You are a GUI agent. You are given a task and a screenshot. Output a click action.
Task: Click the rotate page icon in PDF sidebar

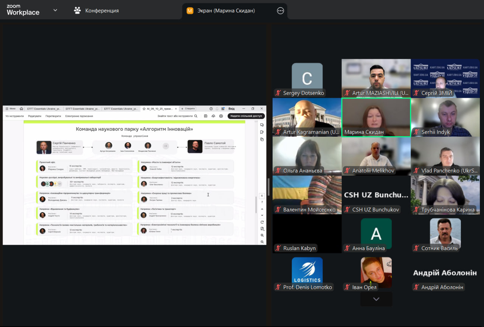tap(262, 222)
